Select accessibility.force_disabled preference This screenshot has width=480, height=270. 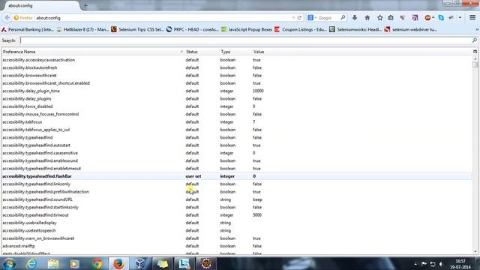(x=28, y=106)
